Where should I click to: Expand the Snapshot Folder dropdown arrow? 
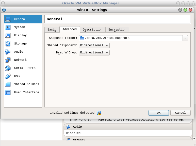pos(185,38)
